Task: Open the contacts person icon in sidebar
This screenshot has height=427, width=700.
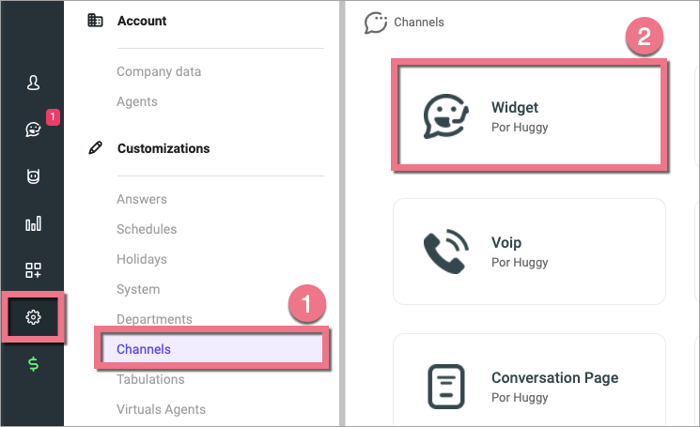Action: tap(33, 83)
